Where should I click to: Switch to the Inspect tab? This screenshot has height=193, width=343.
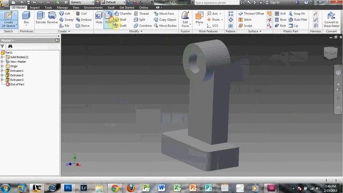[34, 8]
